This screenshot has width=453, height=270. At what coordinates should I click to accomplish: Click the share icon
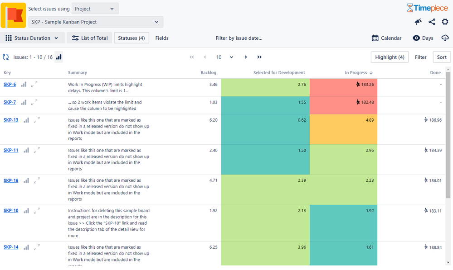point(432,22)
